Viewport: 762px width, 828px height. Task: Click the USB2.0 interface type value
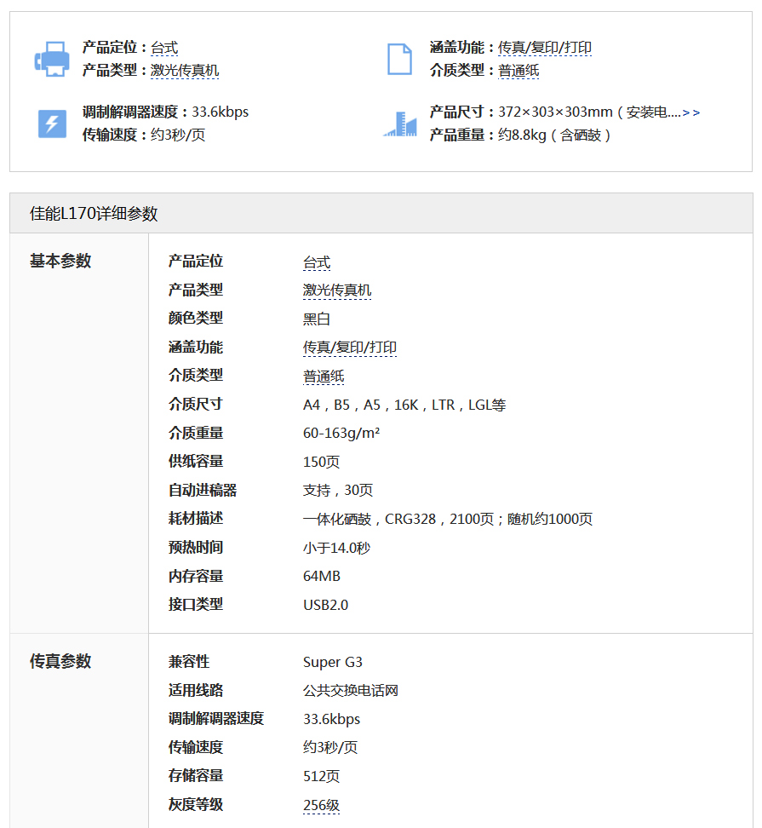tap(325, 605)
